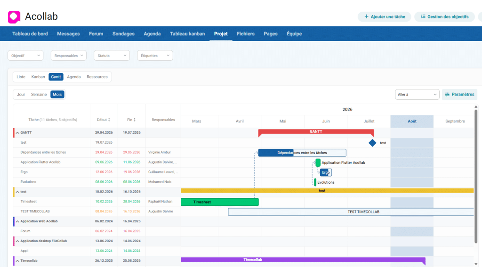Click the green Evolutions task marker
The width and height of the screenshot is (482, 267).
point(315,182)
